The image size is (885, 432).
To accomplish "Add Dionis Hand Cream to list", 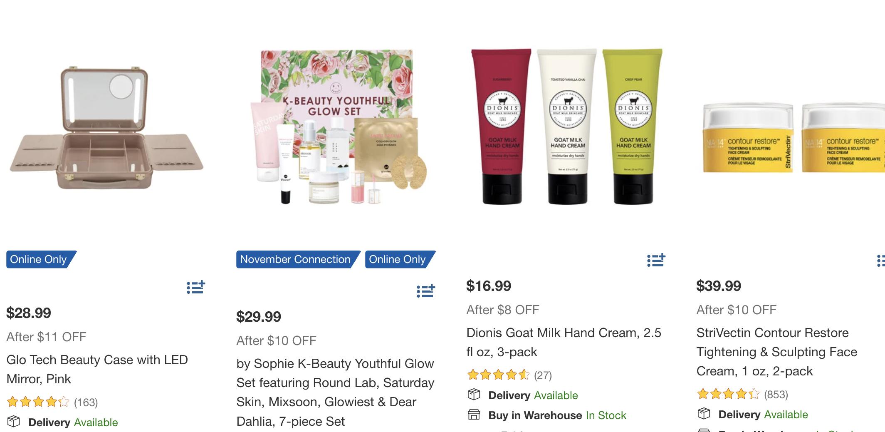I will (x=656, y=260).
